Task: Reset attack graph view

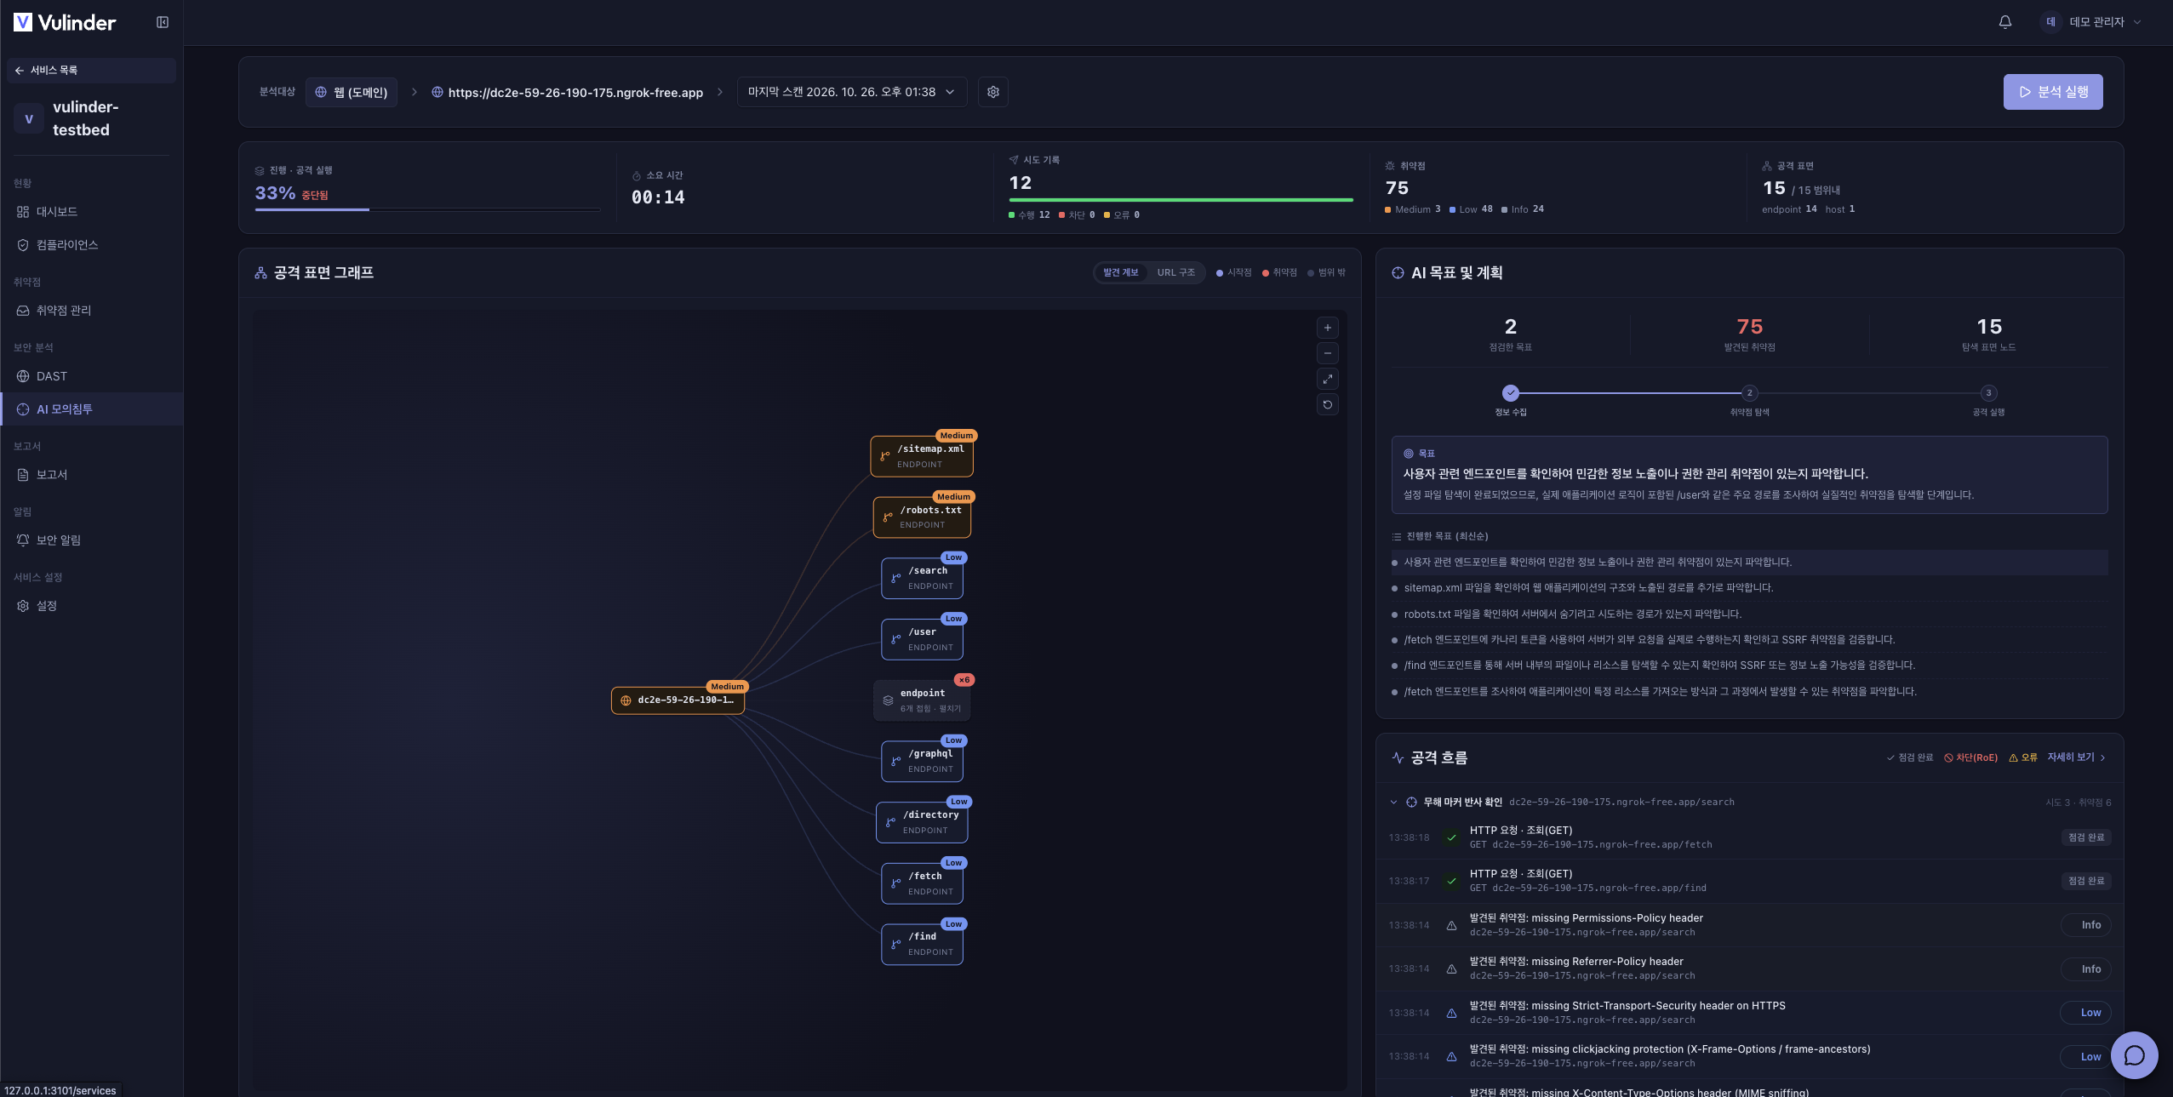Action: (x=1327, y=404)
